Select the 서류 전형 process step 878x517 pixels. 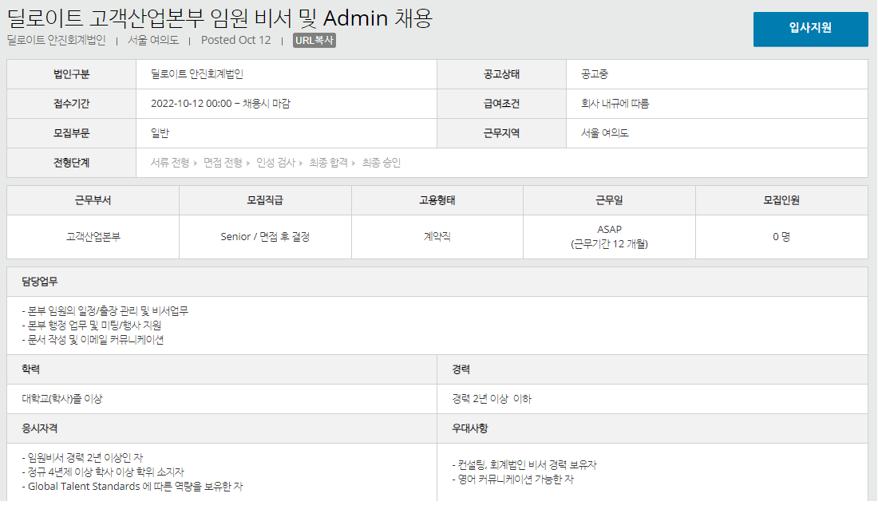click(x=170, y=163)
